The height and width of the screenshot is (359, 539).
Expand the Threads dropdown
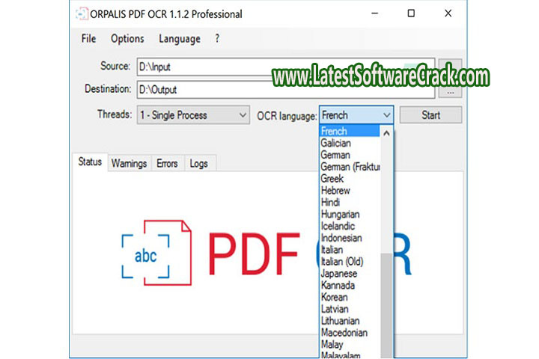[x=193, y=115]
